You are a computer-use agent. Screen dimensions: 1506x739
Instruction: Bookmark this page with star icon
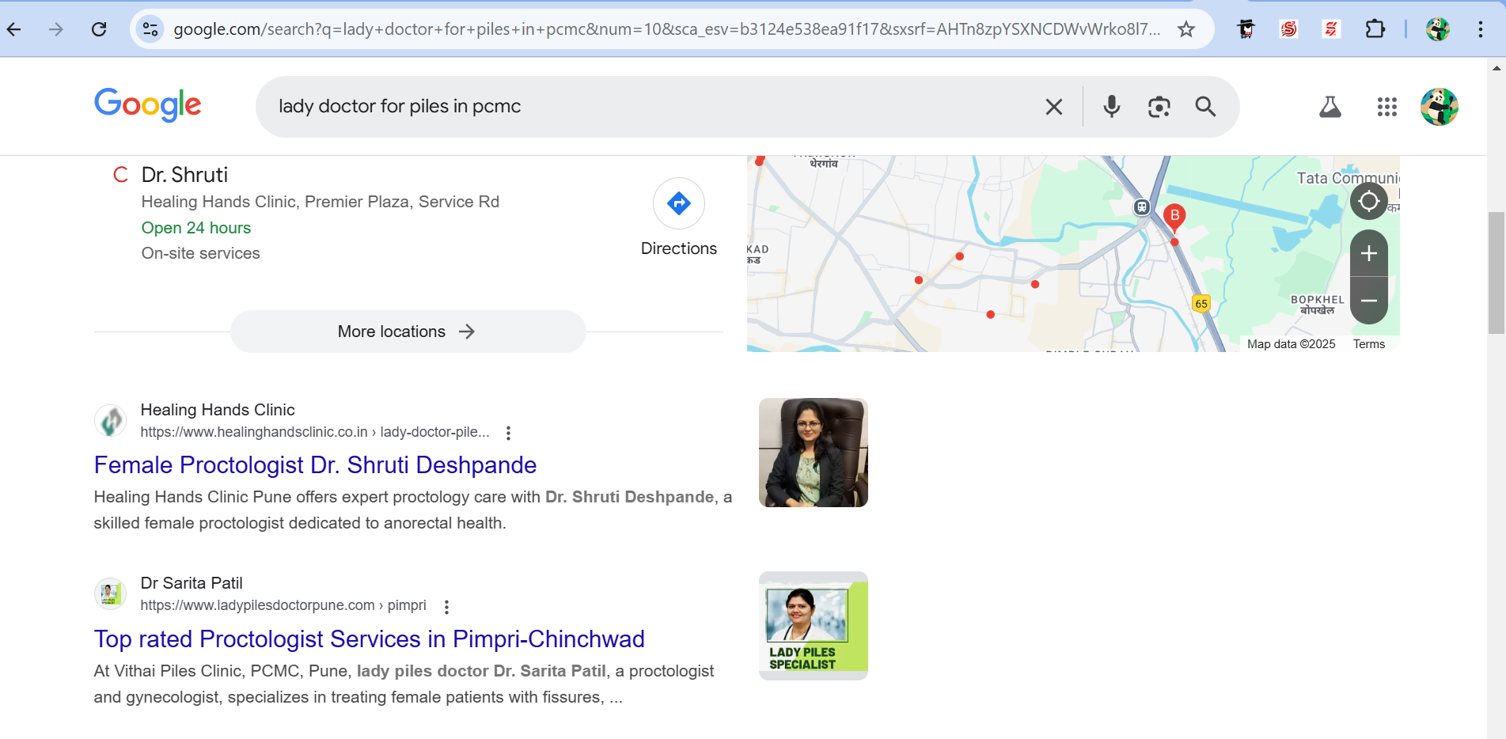[1185, 29]
